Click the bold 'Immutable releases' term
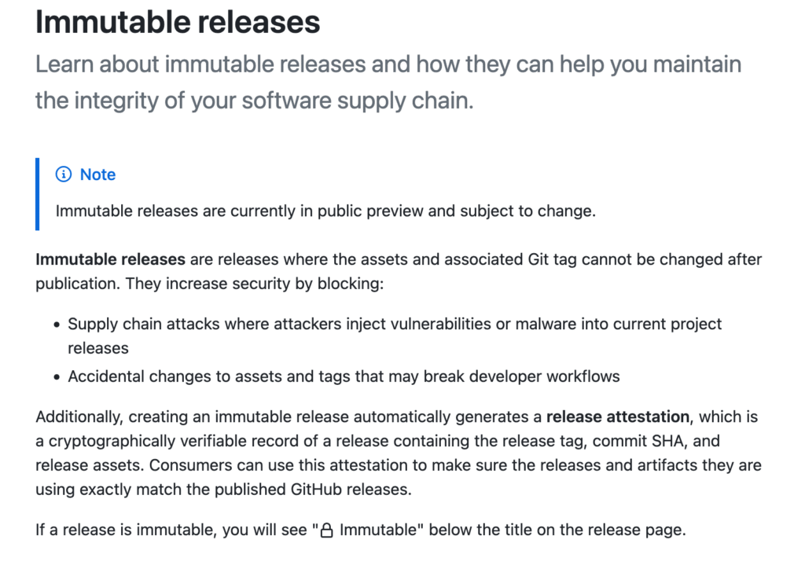Screen dimensions: 805x565 point(110,259)
